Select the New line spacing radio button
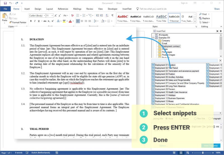This screenshot has width=224, height=155. click(195, 119)
